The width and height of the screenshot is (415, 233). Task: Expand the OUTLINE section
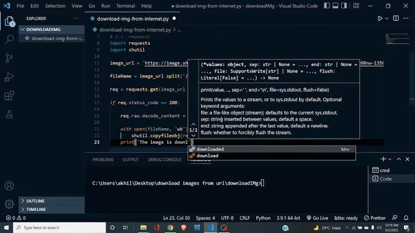(52, 201)
